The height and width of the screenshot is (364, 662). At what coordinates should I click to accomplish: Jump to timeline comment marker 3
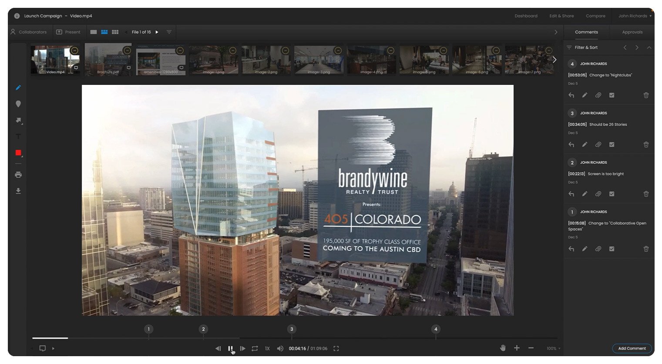pos(292,329)
